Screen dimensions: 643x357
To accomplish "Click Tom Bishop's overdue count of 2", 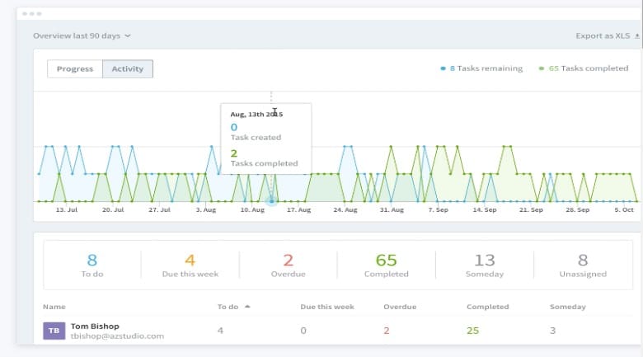I will [x=386, y=331].
